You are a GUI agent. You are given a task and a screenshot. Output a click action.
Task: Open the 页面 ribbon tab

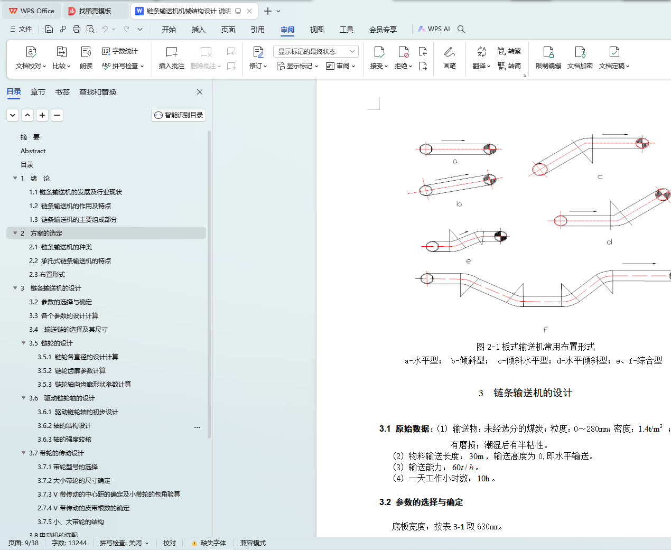click(x=228, y=30)
